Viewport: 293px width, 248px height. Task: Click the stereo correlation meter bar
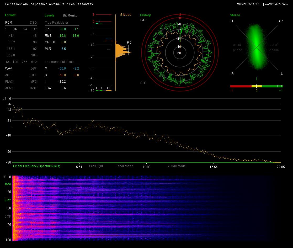coord(256,86)
